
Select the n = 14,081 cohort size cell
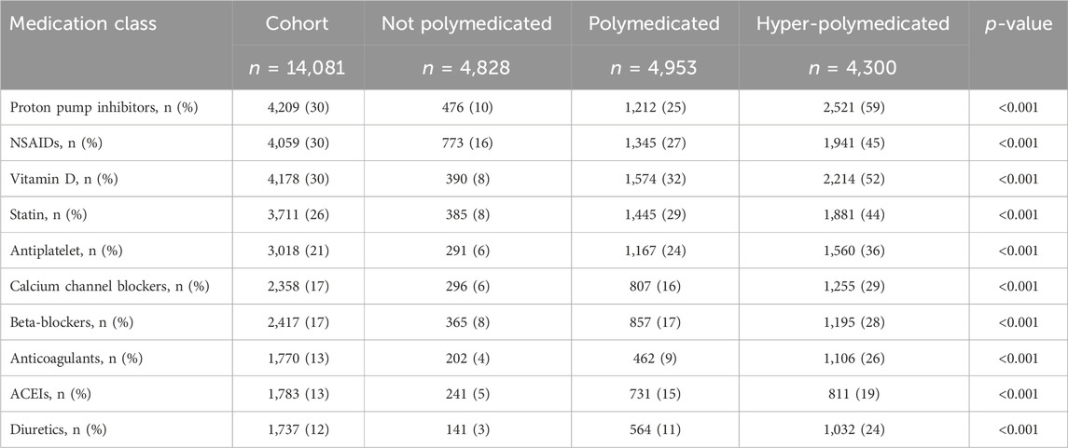[298, 69]
